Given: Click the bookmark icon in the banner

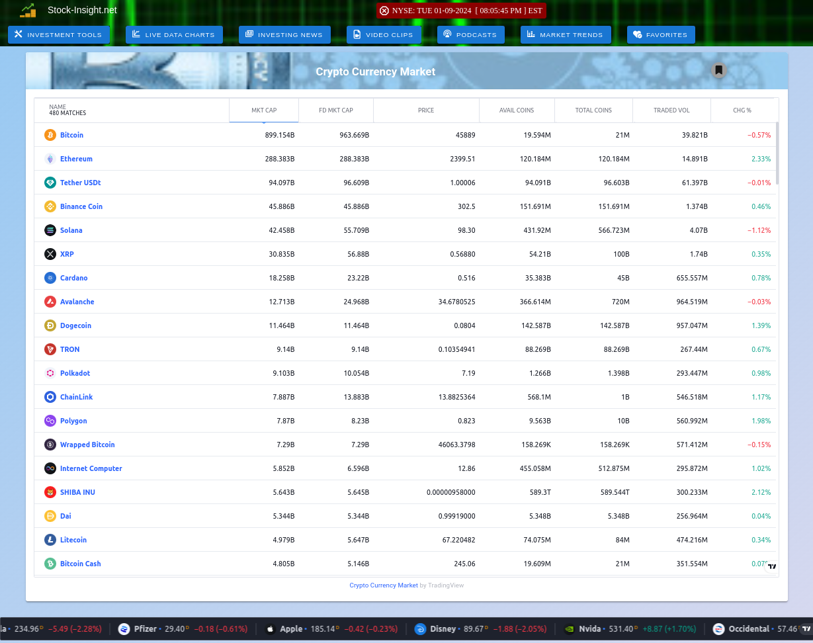Looking at the screenshot, I should [719, 70].
